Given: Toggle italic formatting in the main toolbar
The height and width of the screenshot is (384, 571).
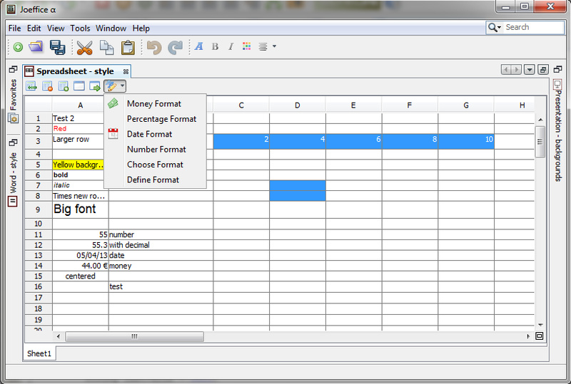Looking at the screenshot, I should click(x=231, y=46).
